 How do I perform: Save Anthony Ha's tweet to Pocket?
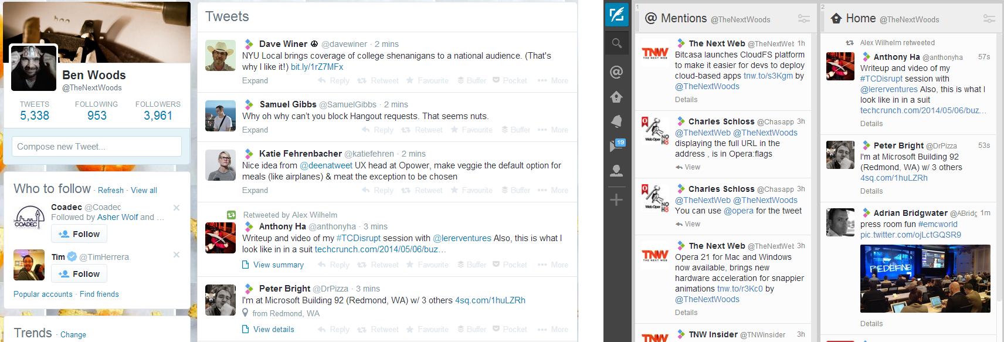tap(510, 265)
